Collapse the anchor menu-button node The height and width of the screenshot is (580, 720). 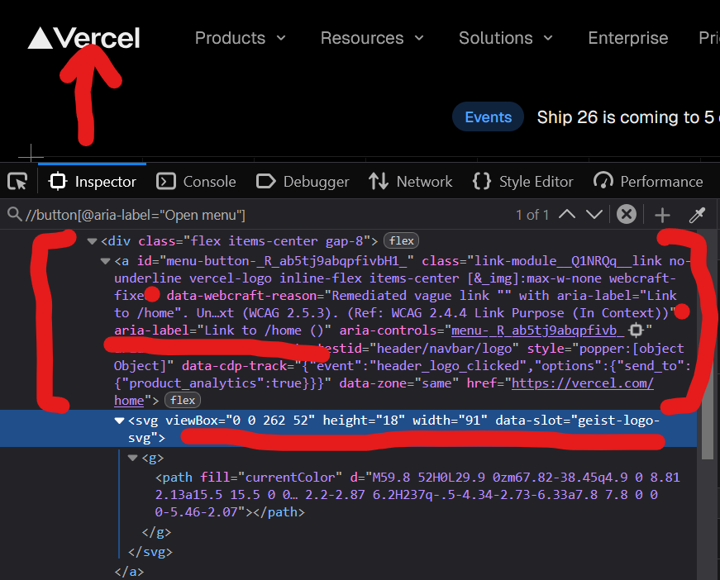click(105, 261)
